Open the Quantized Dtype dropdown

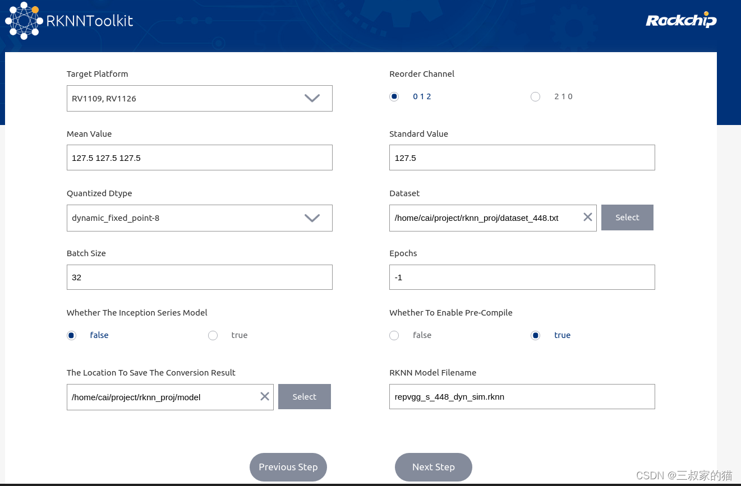(x=200, y=217)
